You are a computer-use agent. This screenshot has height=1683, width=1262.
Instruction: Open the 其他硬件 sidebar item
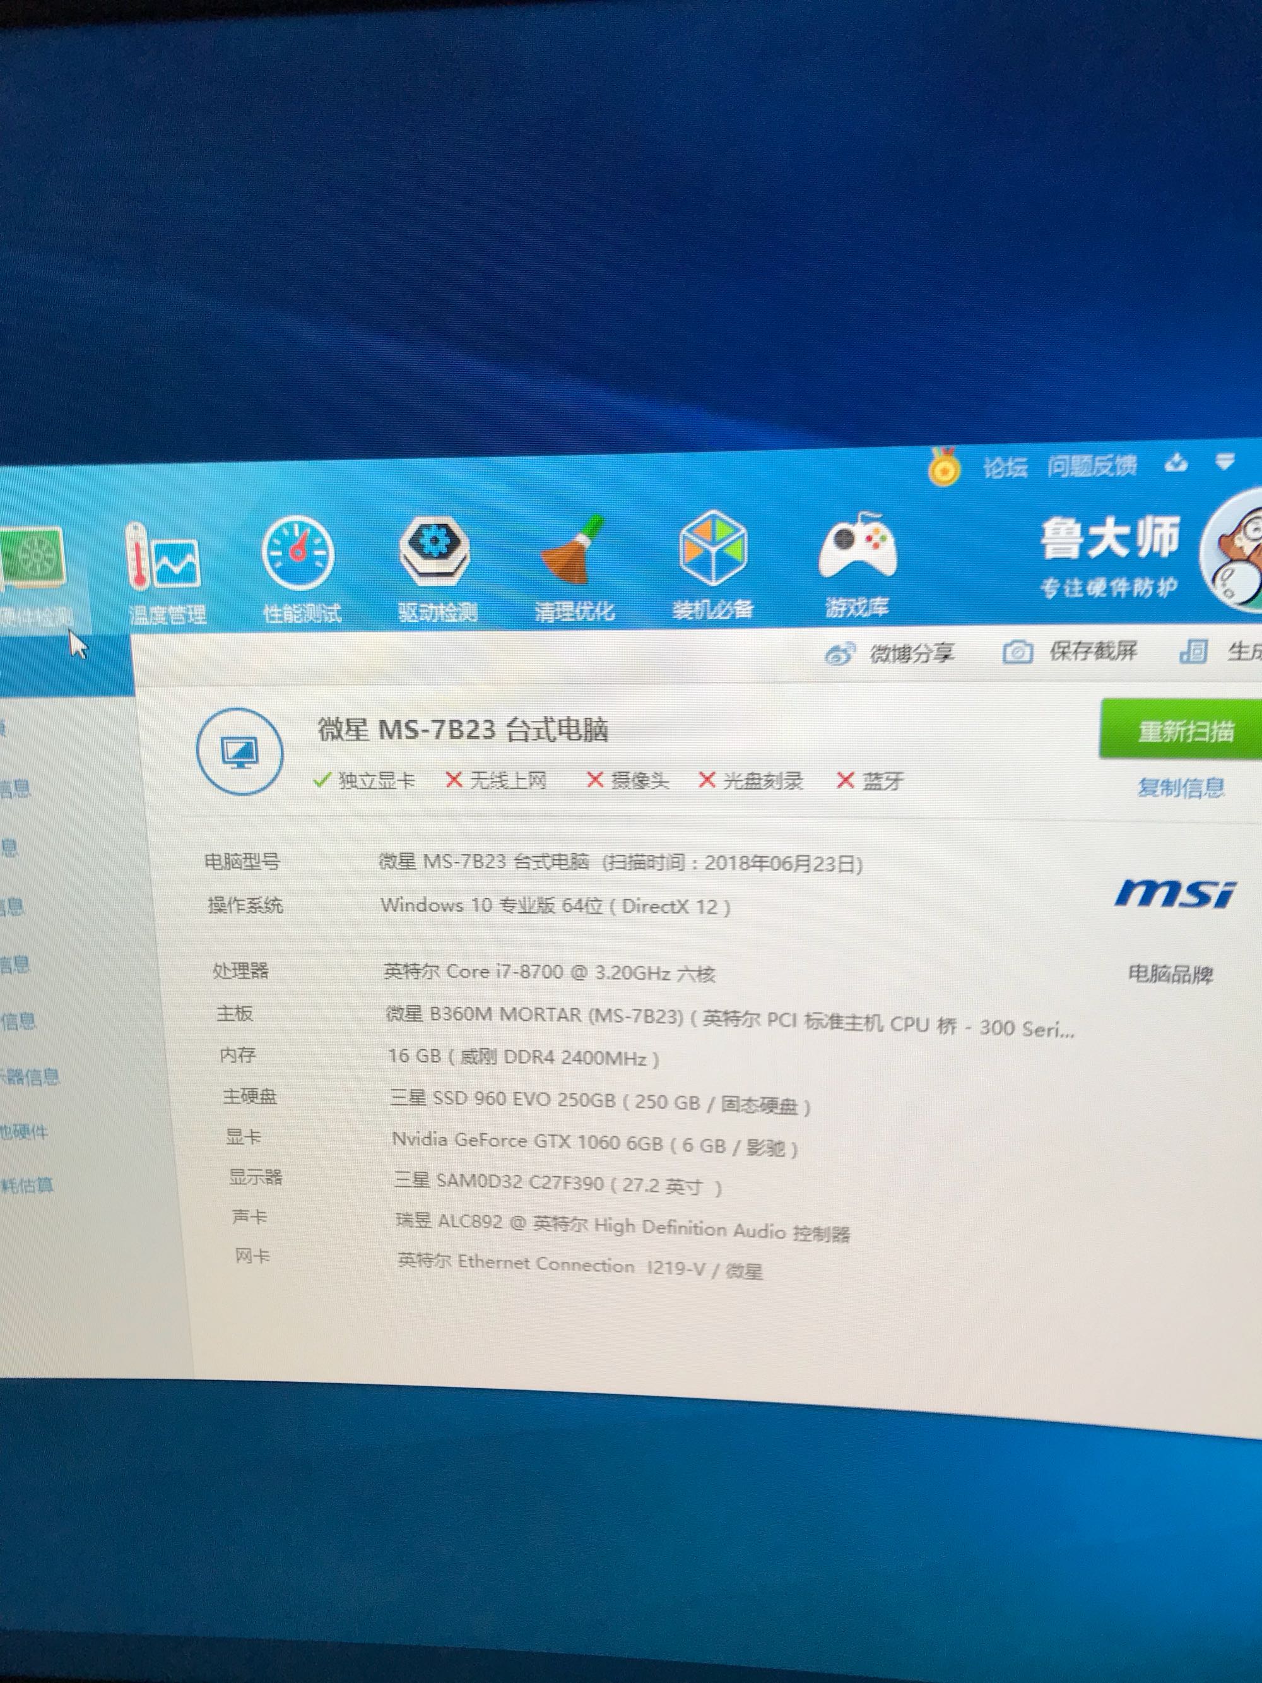tap(25, 1131)
